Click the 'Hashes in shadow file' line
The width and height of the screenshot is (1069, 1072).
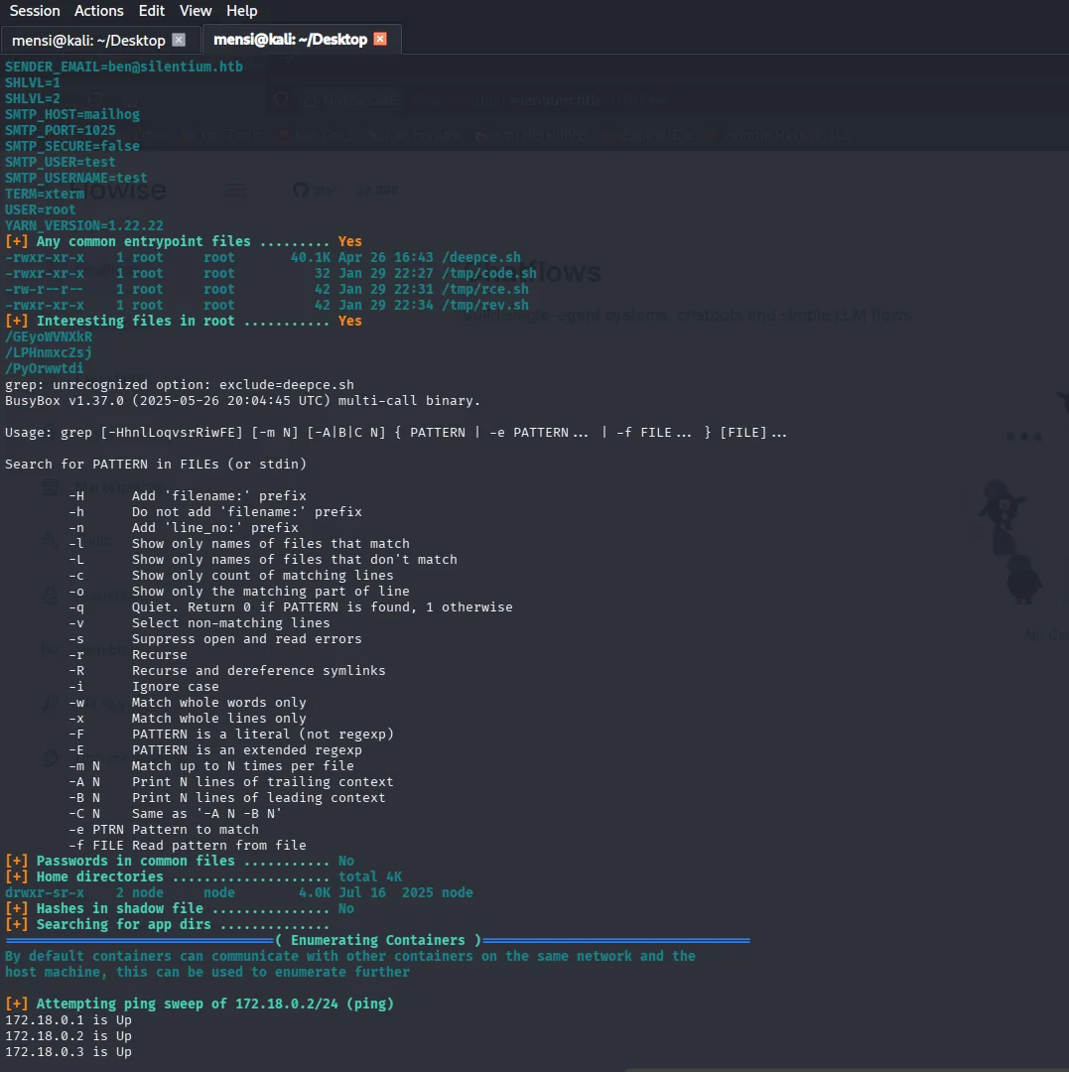tap(180, 908)
